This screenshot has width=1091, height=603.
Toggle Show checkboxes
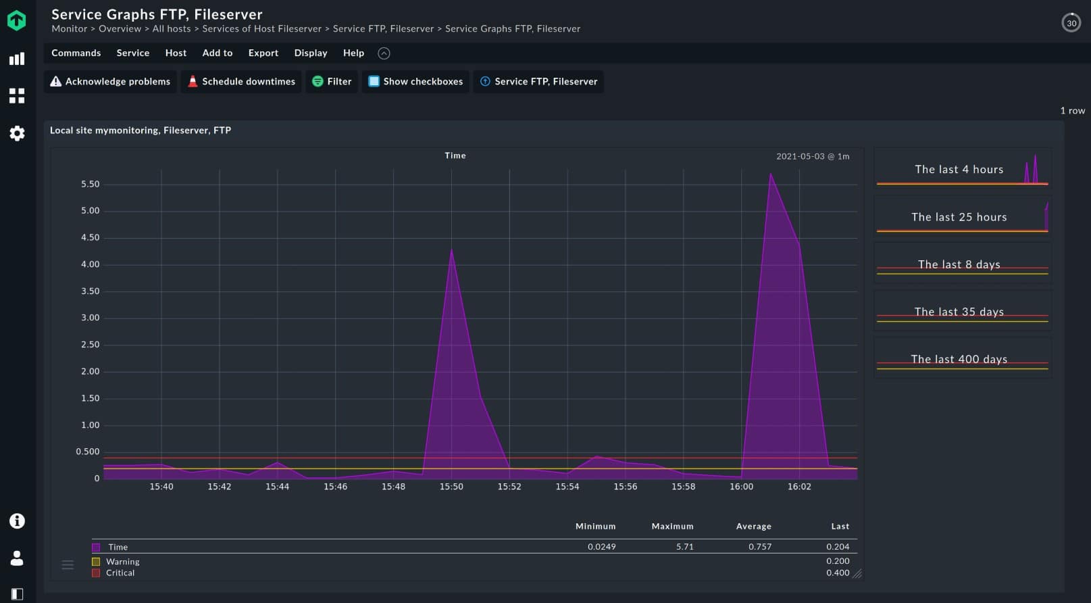415,82
